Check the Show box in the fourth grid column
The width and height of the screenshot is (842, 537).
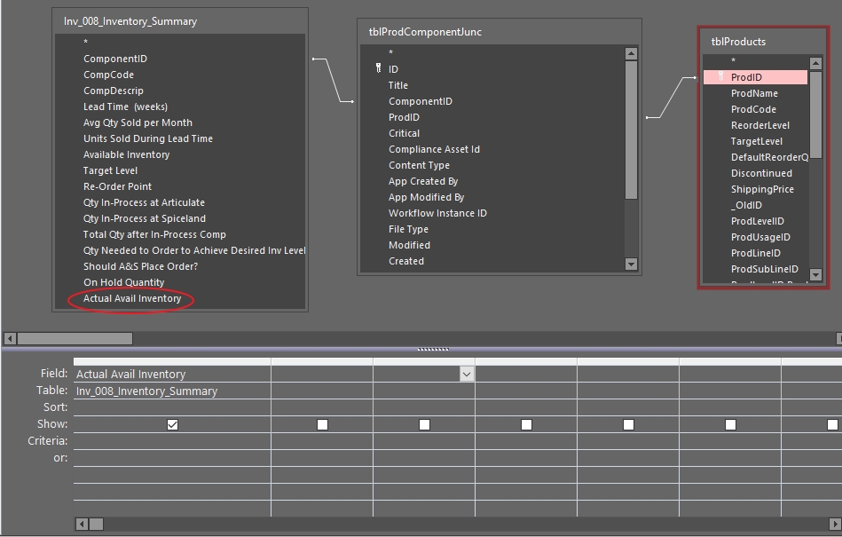click(526, 425)
